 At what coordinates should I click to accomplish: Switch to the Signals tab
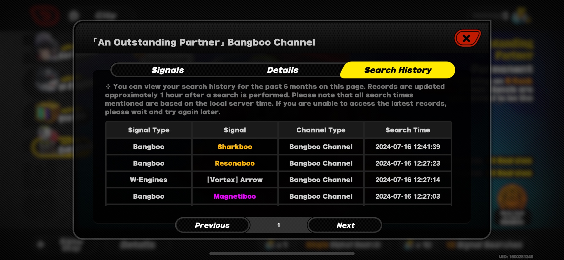click(168, 70)
